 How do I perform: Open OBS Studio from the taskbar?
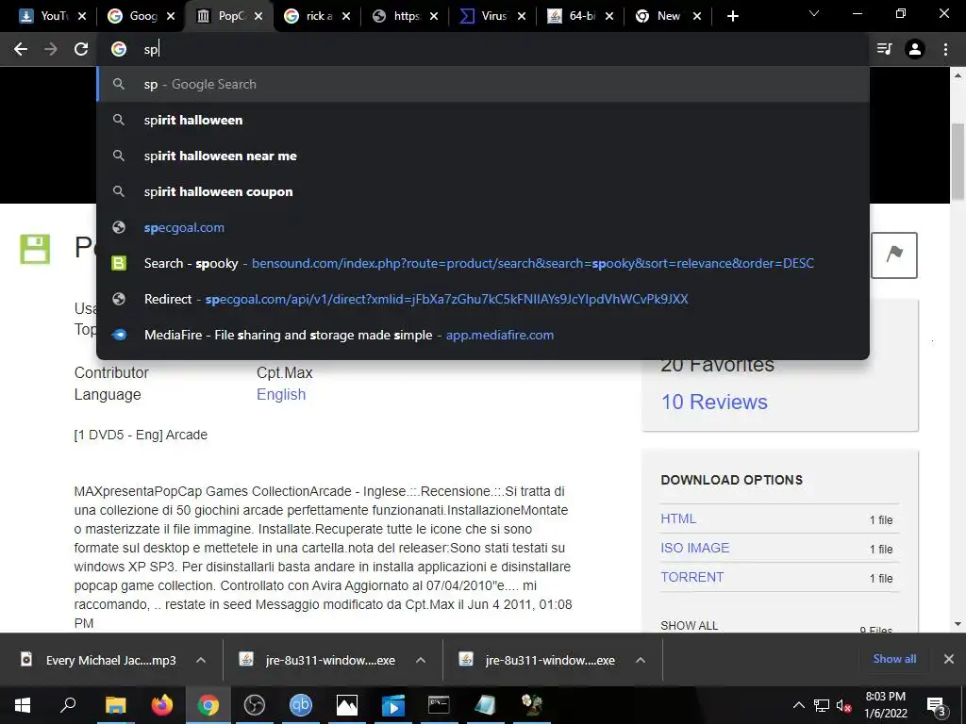(255, 705)
